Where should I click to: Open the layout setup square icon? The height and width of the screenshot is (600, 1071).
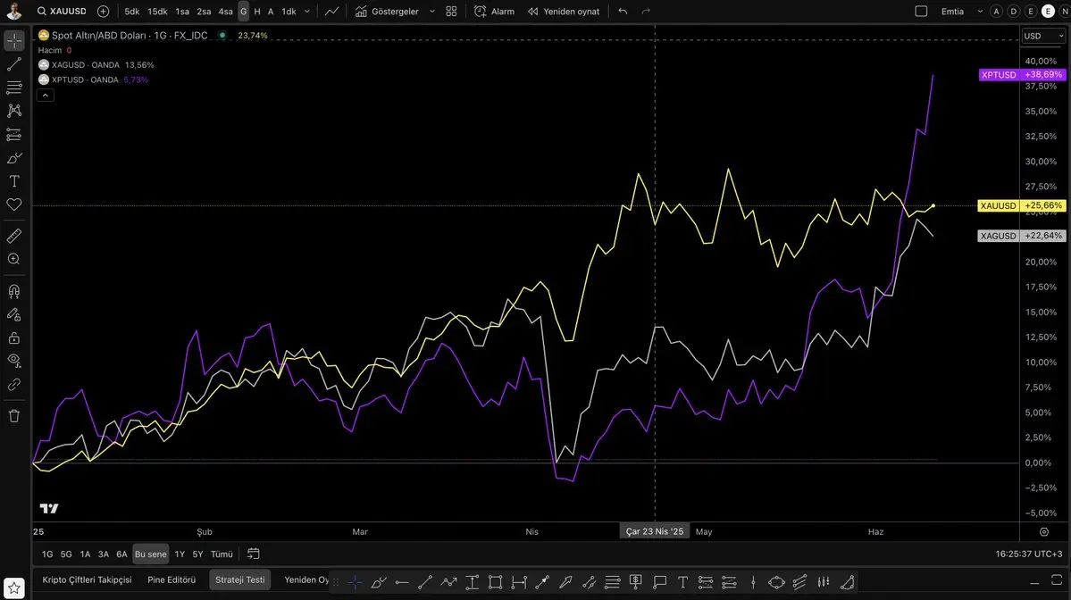(922, 12)
